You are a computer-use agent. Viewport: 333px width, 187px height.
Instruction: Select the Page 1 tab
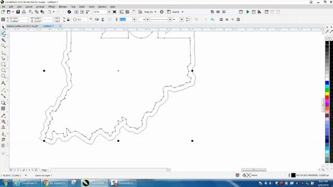pos(45,170)
